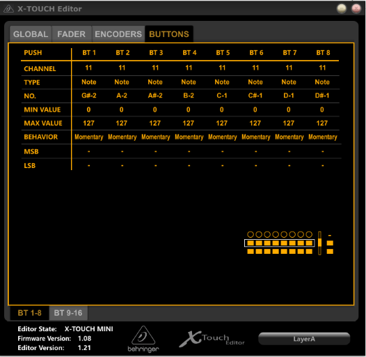Open the BT 5 type Note field
The width and height of the screenshot is (366, 357).
coord(222,82)
